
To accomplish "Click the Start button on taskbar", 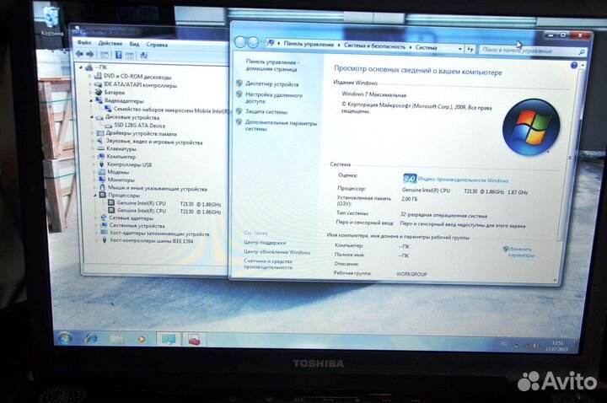I will click(x=65, y=338).
